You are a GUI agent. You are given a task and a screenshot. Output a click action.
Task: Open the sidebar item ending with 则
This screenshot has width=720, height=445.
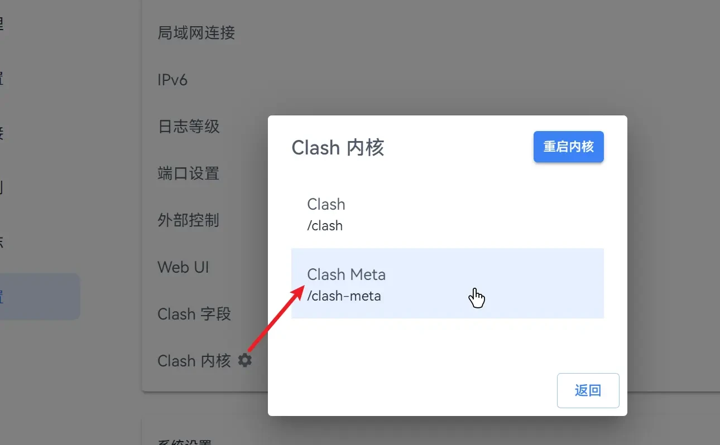click(x=2, y=187)
